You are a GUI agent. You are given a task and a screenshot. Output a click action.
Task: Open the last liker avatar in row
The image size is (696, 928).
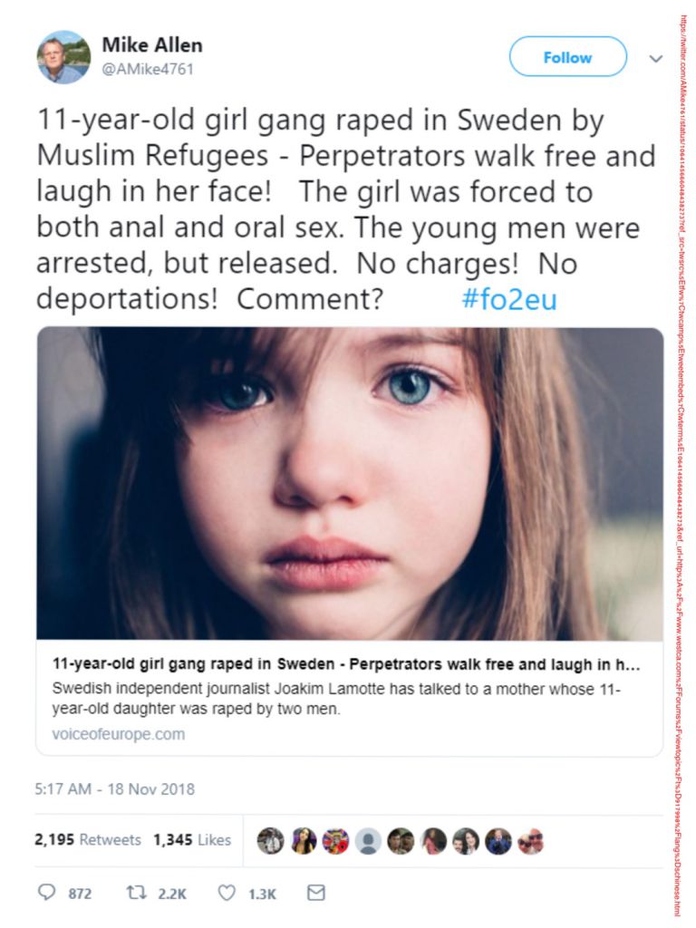531,840
